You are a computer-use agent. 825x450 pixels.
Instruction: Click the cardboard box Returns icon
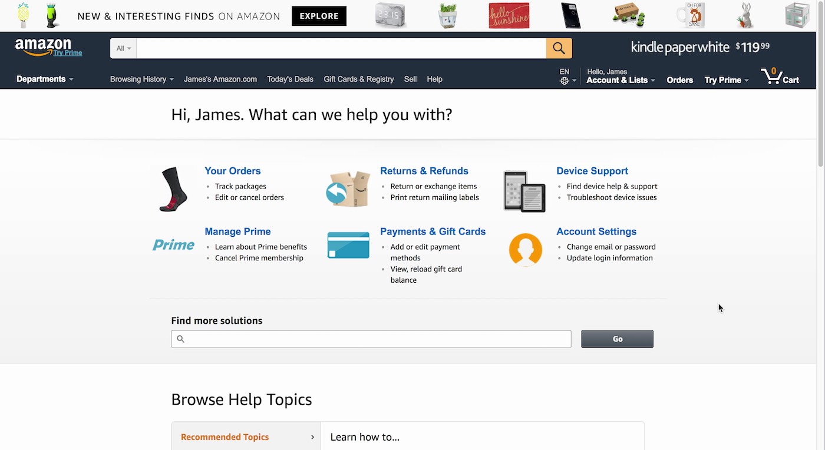348,189
